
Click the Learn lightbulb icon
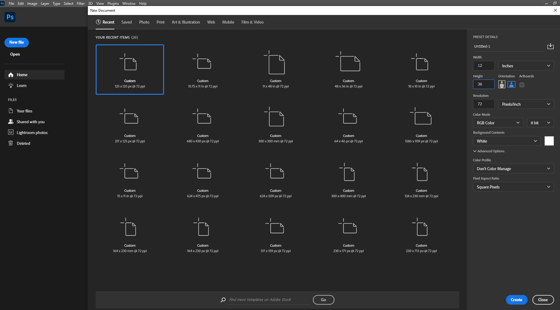[11, 85]
